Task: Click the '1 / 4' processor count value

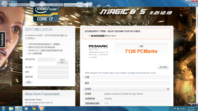Action: coord(106,104)
